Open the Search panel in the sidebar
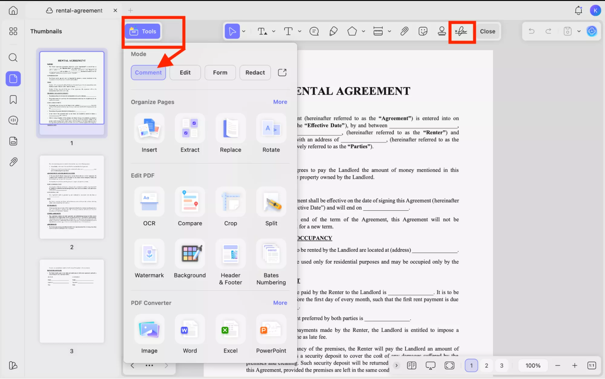The width and height of the screenshot is (605, 379). (13, 58)
